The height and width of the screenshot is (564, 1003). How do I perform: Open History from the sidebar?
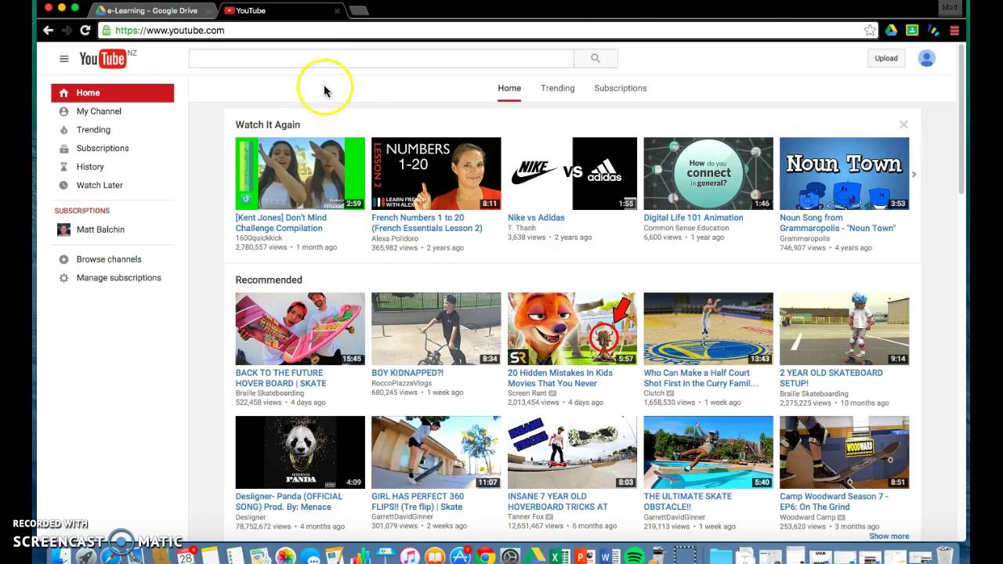(90, 167)
